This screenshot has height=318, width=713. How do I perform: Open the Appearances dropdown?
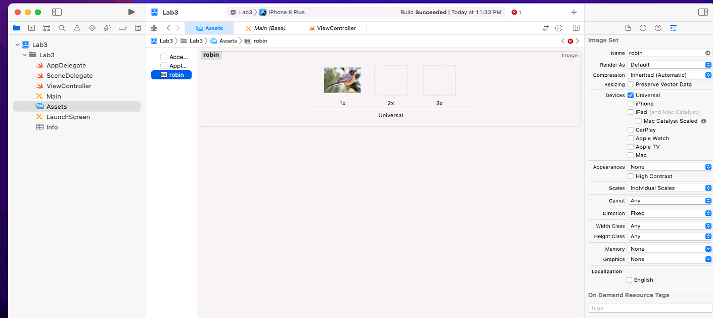click(670, 167)
